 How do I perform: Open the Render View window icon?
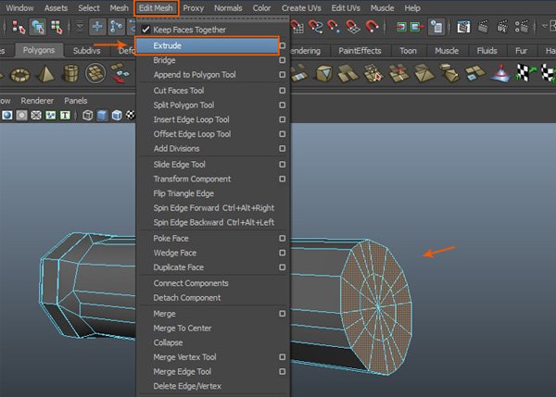coord(463,27)
